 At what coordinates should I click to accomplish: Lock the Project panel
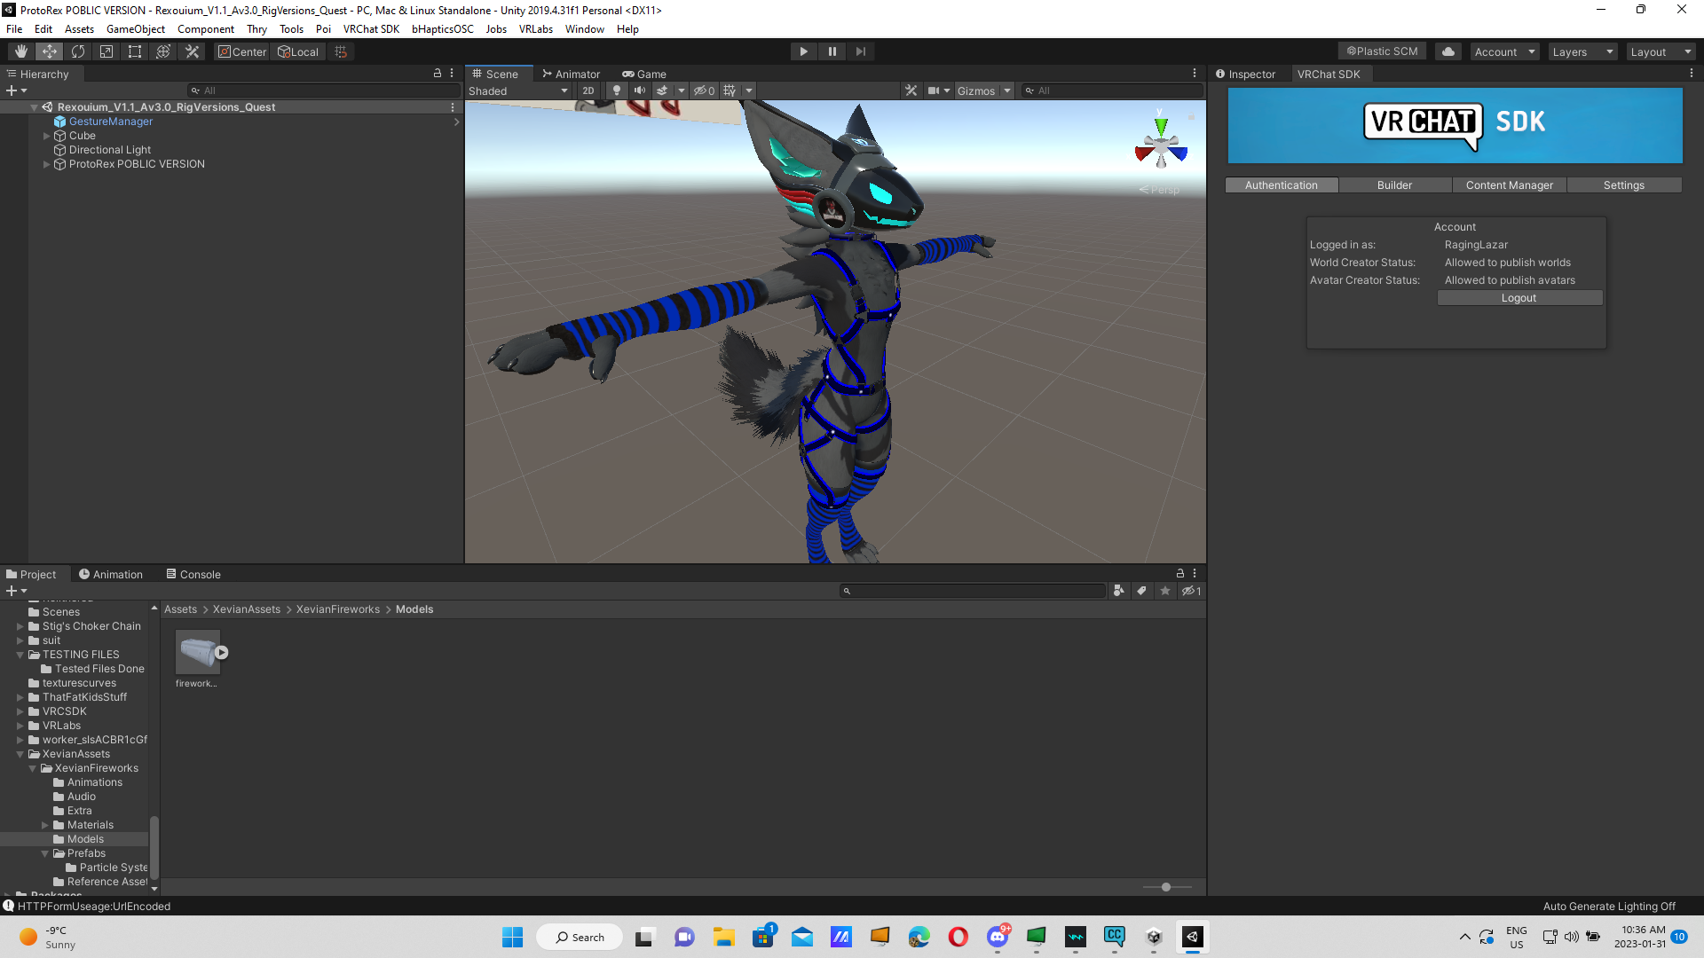pyautogui.click(x=1179, y=574)
